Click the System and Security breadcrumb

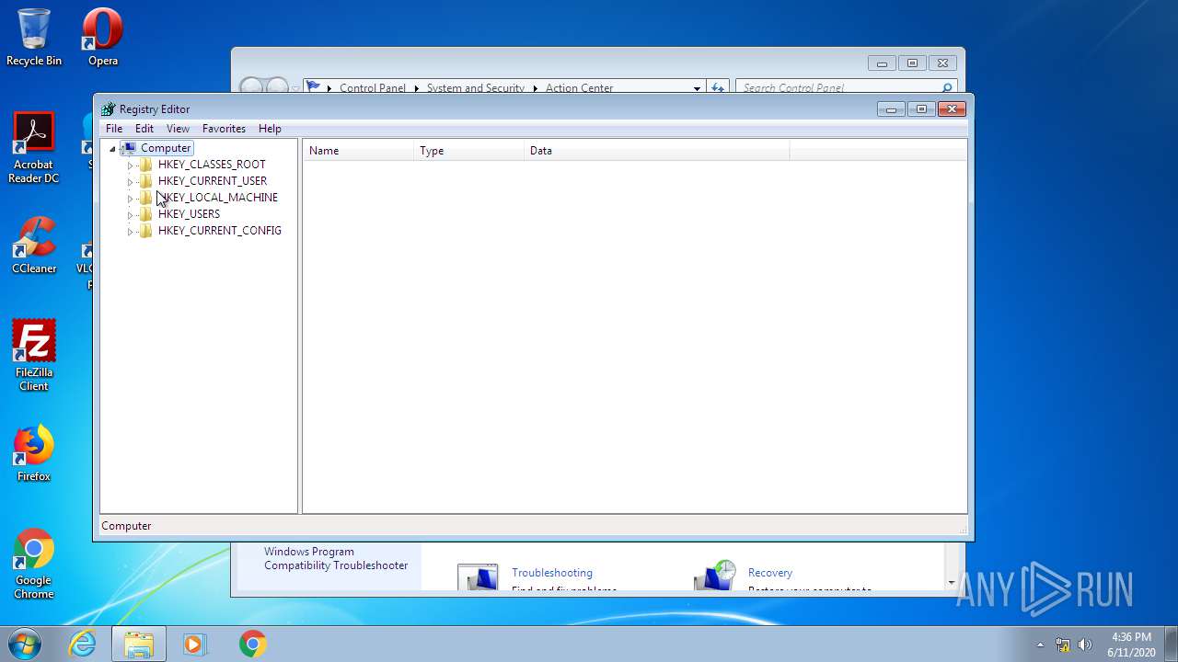pyautogui.click(x=475, y=88)
